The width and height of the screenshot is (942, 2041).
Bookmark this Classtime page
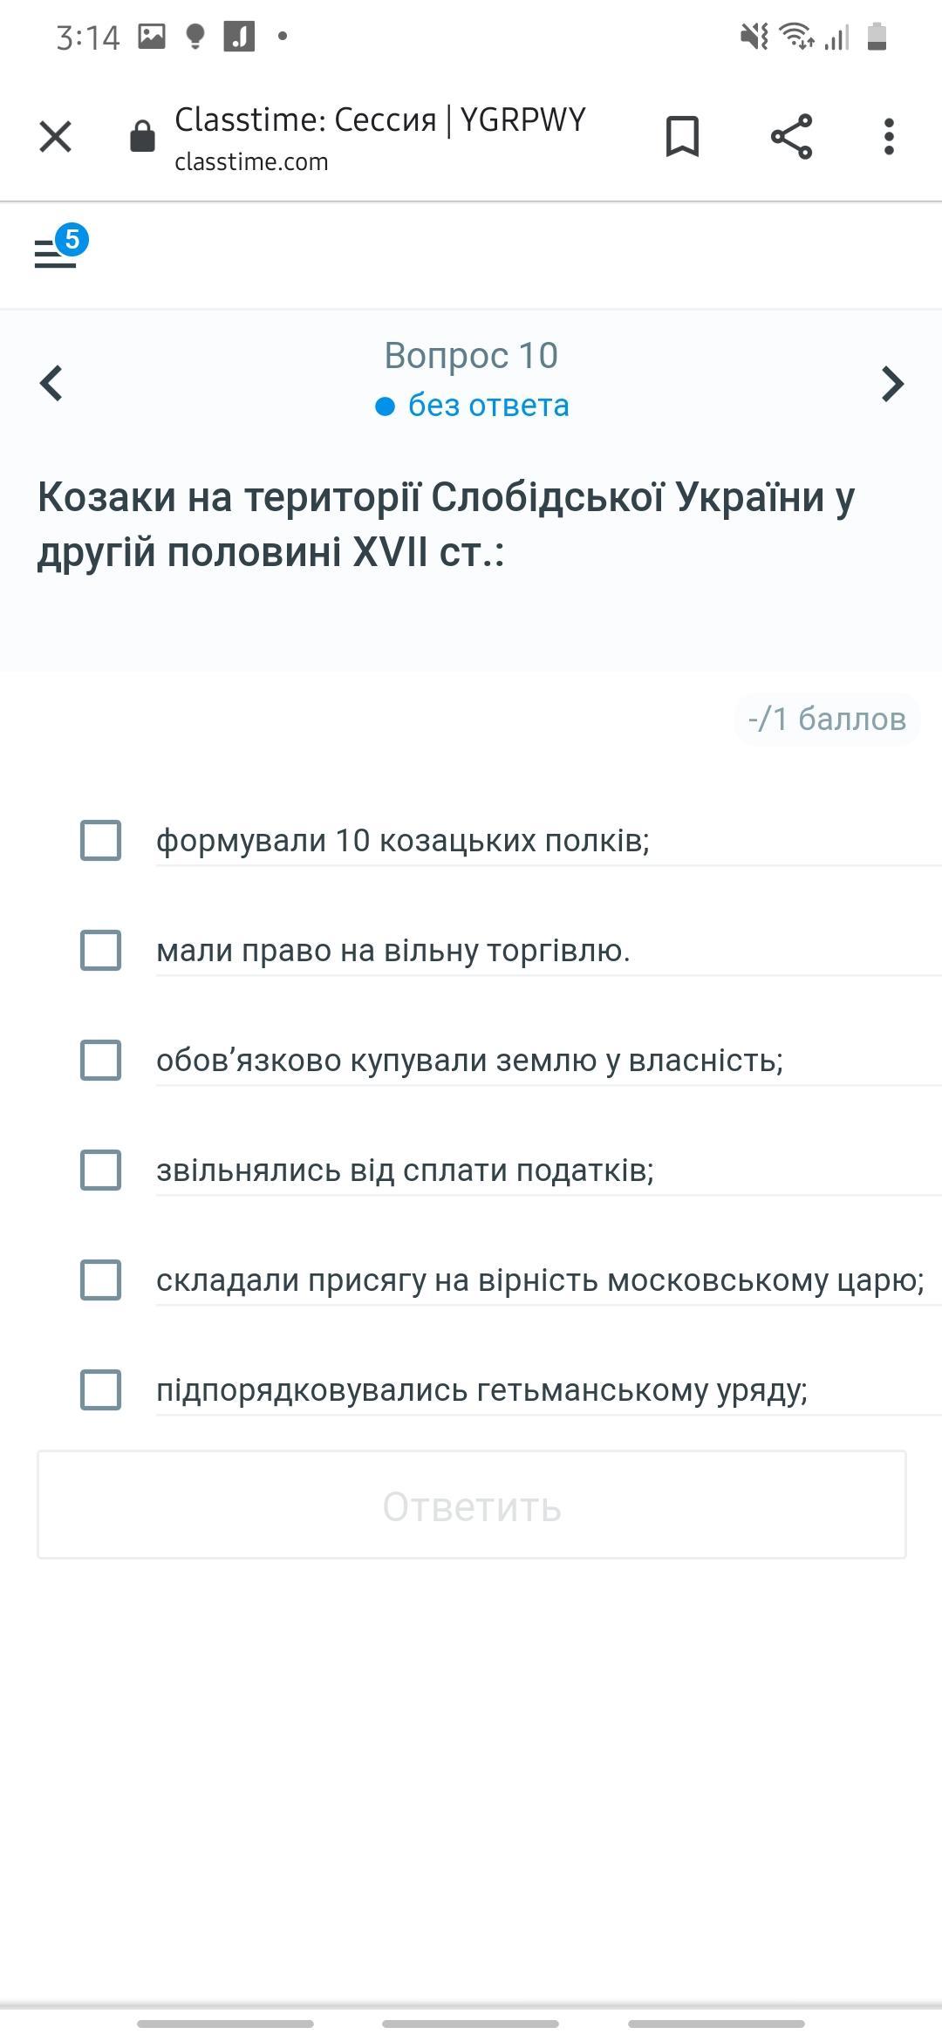(x=682, y=137)
